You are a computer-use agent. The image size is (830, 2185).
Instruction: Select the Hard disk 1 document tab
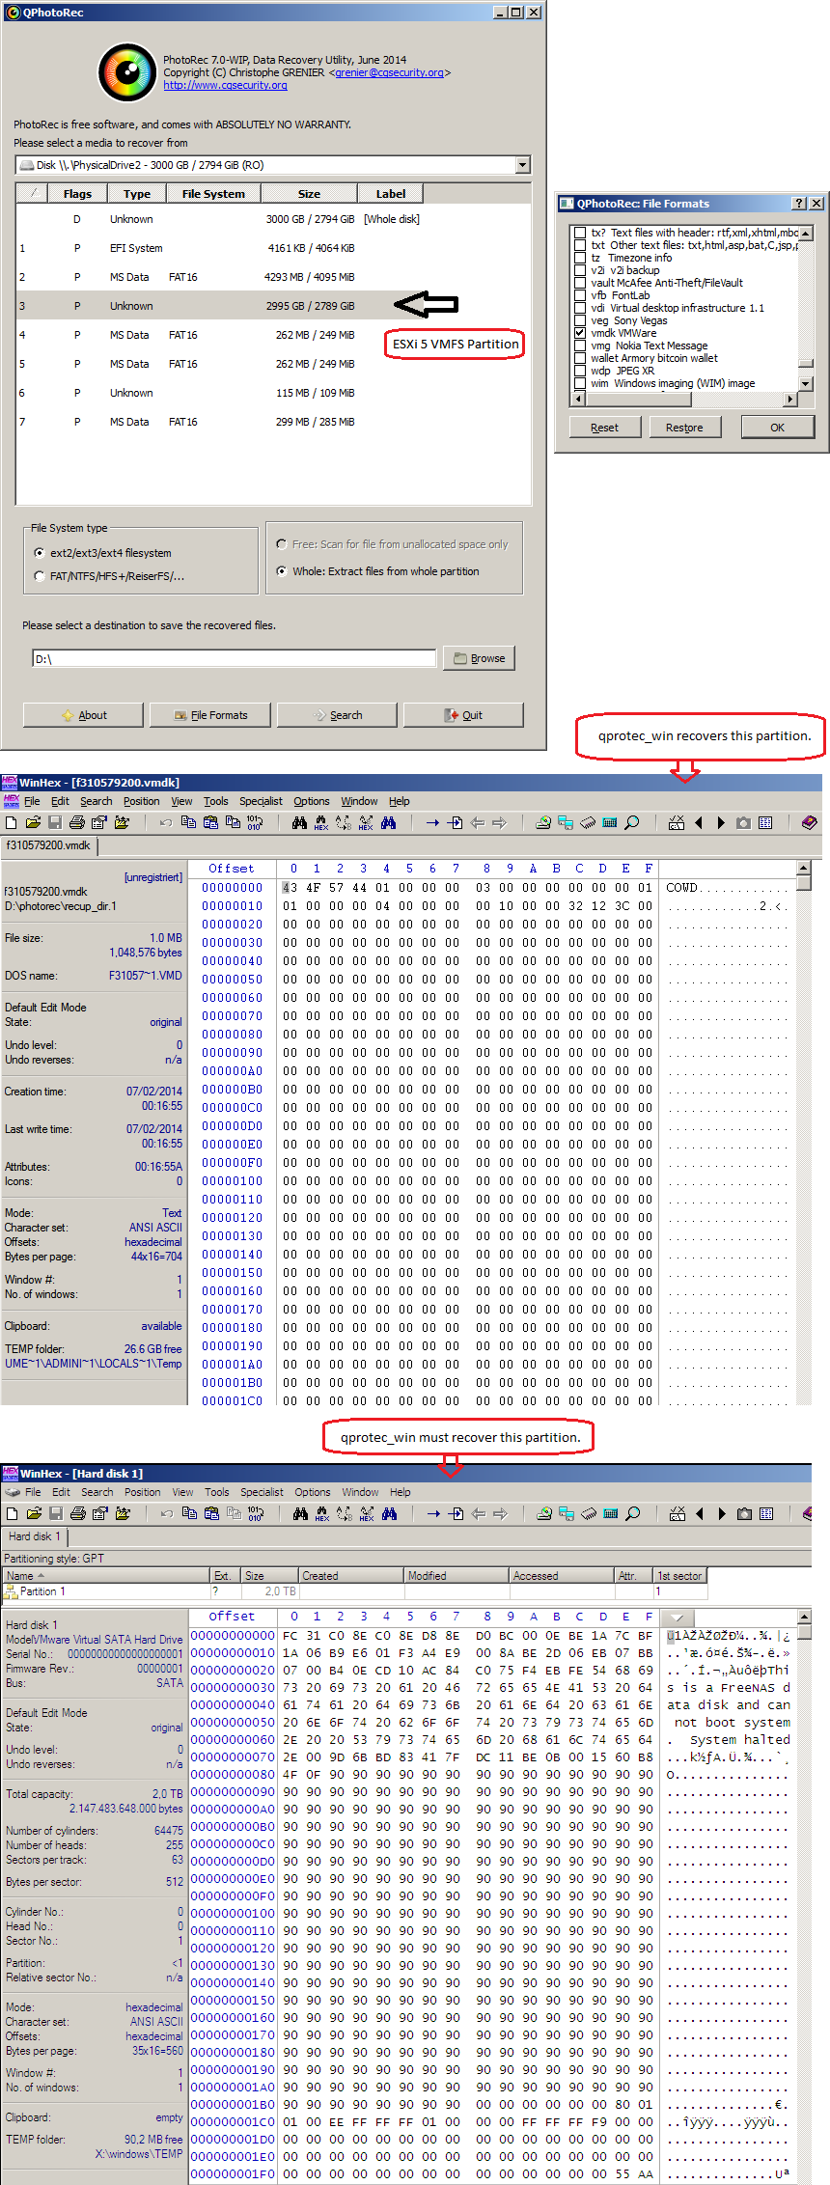click(35, 1536)
